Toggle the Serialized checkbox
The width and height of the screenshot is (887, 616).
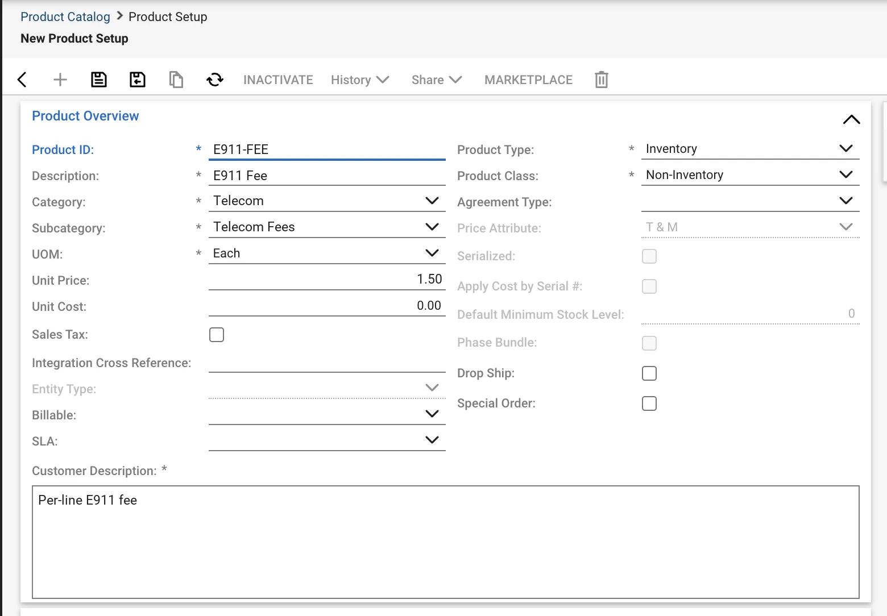click(649, 256)
